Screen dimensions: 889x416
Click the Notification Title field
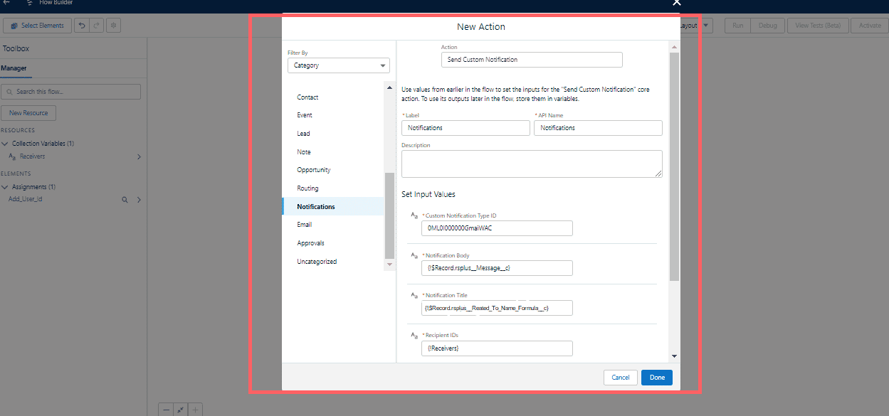[497, 308]
